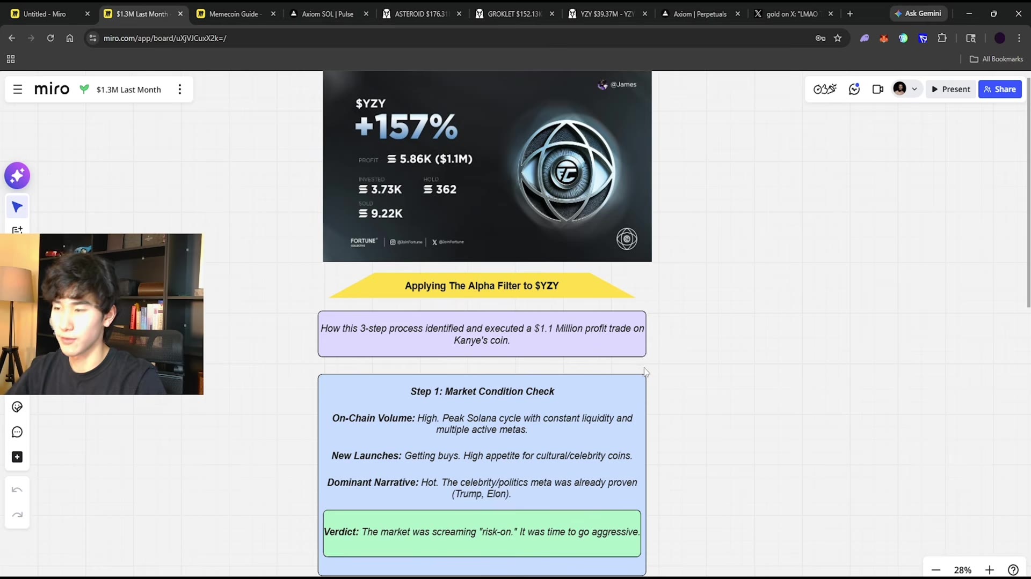Open the browser home page
Image resolution: width=1031 pixels, height=579 pixels.
[x=70, y=38]
